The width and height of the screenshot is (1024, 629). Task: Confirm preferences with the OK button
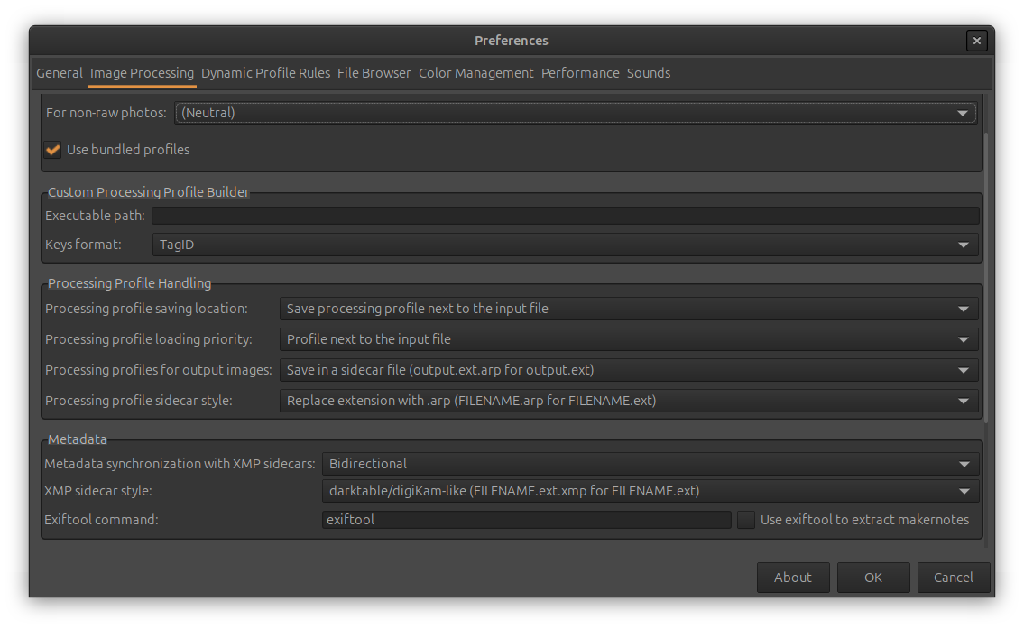872,578
